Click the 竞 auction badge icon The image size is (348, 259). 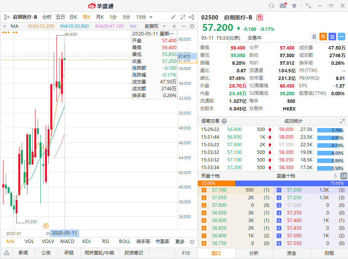[260, 18]
